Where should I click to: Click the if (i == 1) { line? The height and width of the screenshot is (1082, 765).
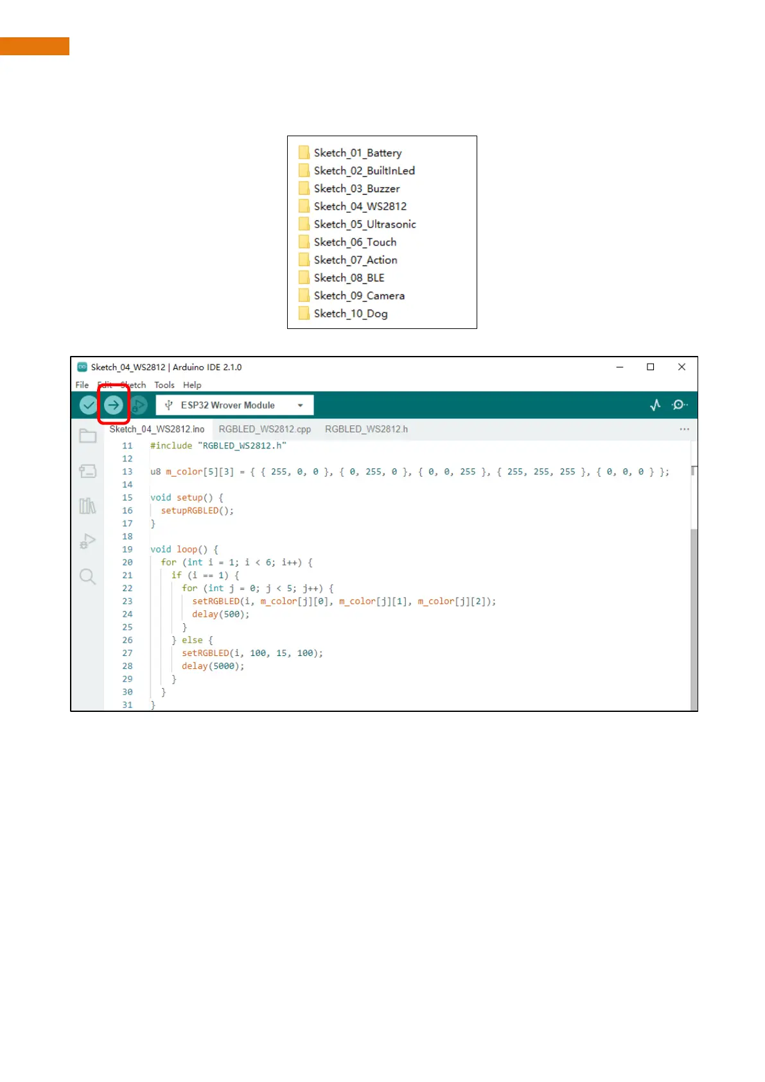(205, 576)
